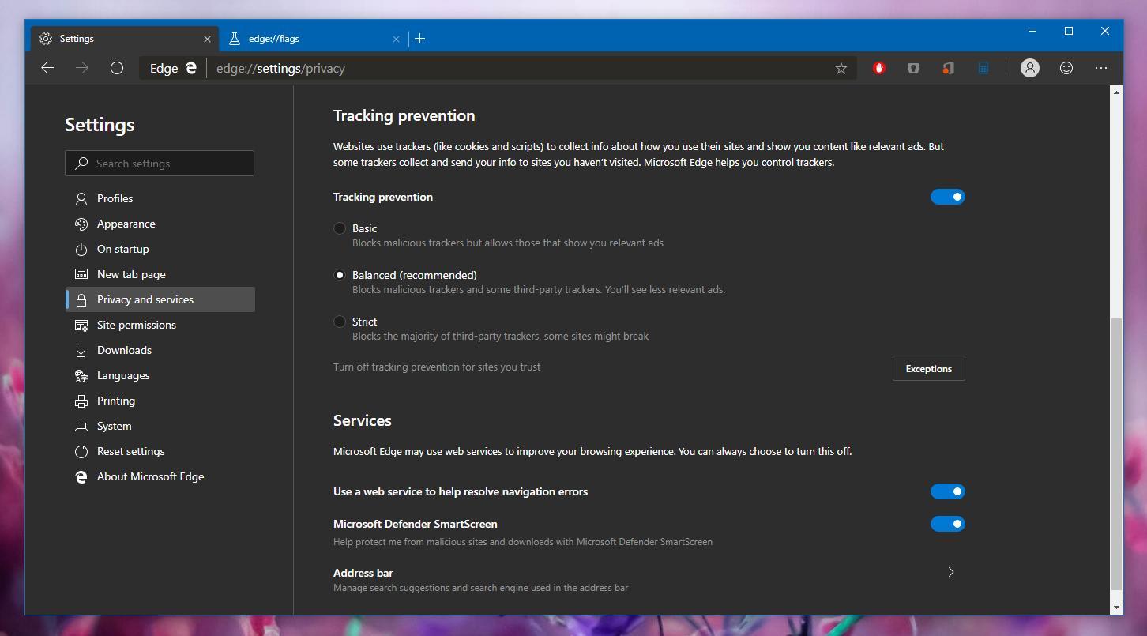Go to the Downloads settings section
1147x636 pixels.
(124, 350)
